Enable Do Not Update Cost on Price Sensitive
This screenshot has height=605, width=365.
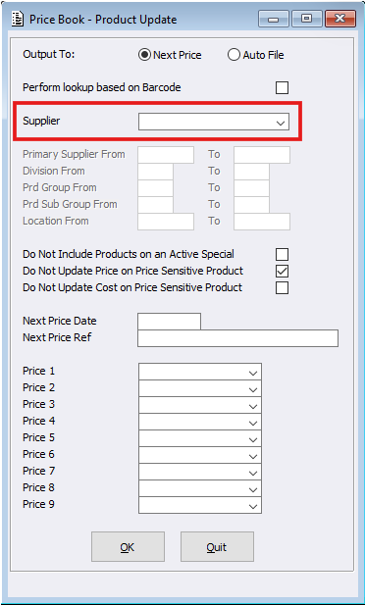click(282, 288)
